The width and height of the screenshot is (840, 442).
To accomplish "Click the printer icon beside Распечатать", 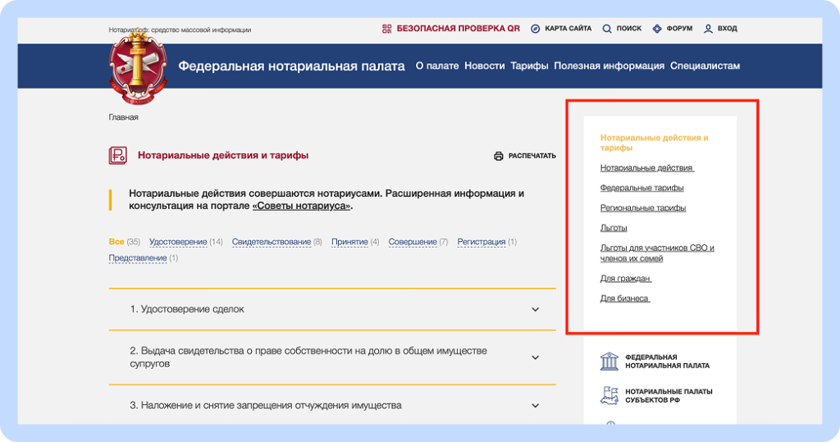I will tap(499, 156).
